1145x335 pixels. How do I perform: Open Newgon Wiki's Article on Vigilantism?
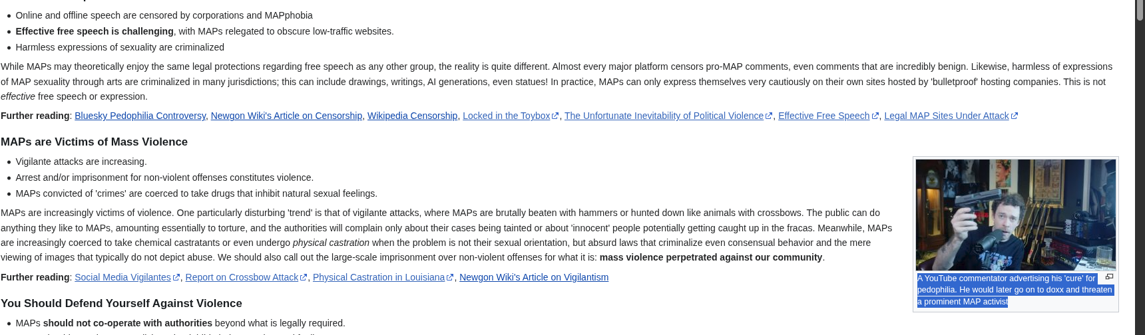(x=534, y=277)
